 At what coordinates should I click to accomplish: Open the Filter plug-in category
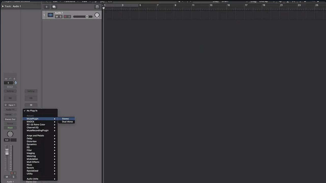tap(40, 150)
